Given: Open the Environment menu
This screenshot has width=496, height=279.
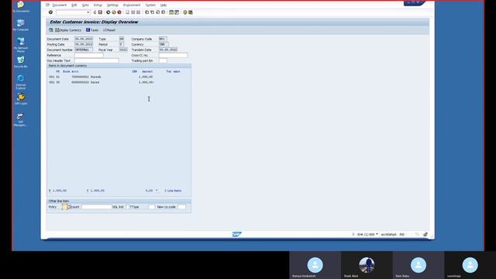Looking at the screenshot, I should 132,5.
